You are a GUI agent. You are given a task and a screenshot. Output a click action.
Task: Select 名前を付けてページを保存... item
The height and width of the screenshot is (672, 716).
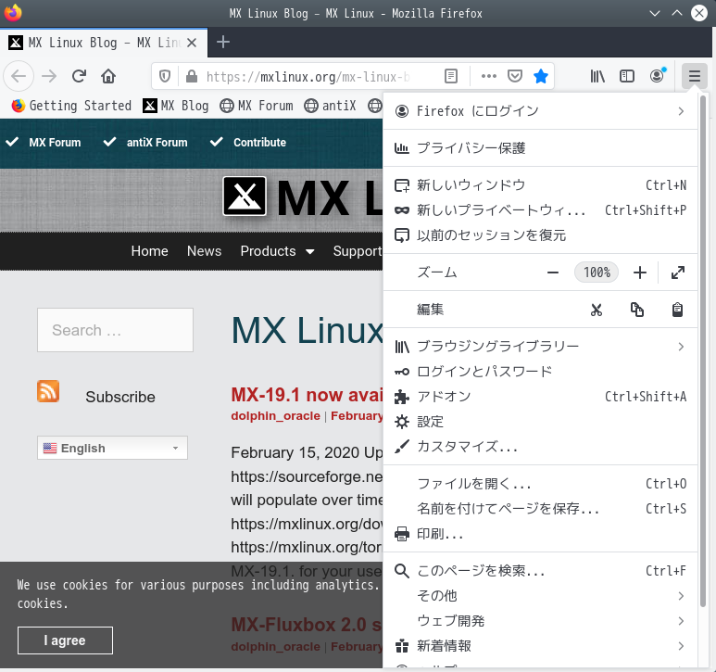click(540, 510)
